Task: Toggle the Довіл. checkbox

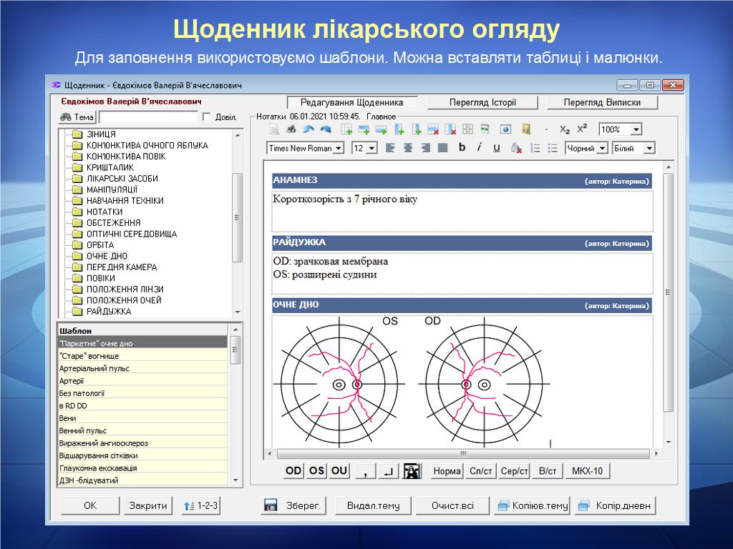Action: (x=207, y=117)
